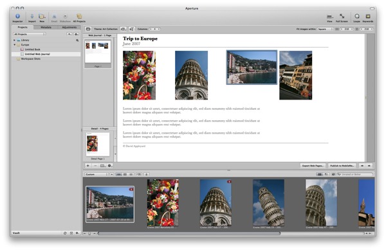Open the Fit images within Square menu
386x250 pixels.
(x=325, y=29)
